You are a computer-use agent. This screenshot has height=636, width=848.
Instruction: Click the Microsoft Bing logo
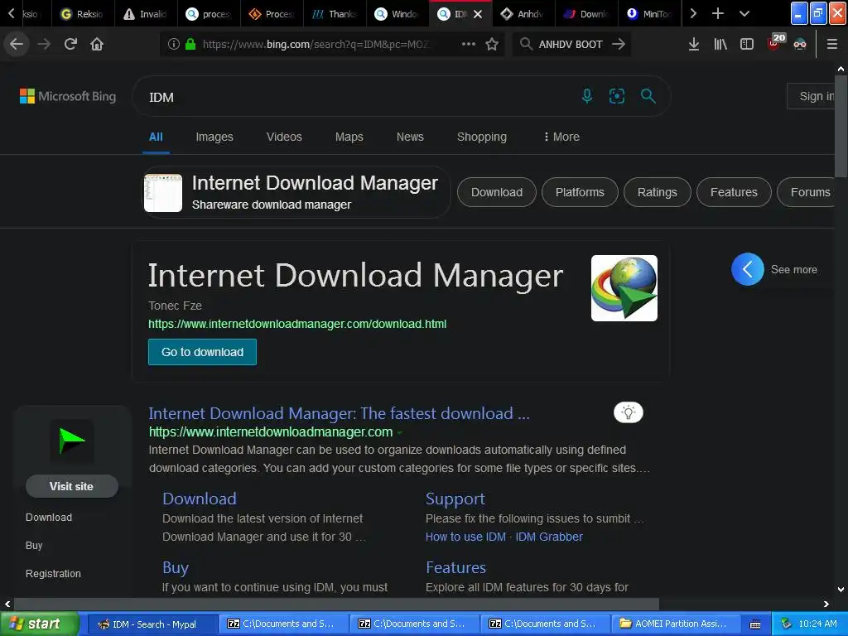pyautogui.click(x=68, y=96)
